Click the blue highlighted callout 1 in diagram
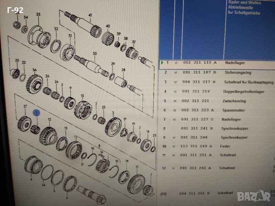This screenshot has width=275, height=206. click(x=36, y=113)
